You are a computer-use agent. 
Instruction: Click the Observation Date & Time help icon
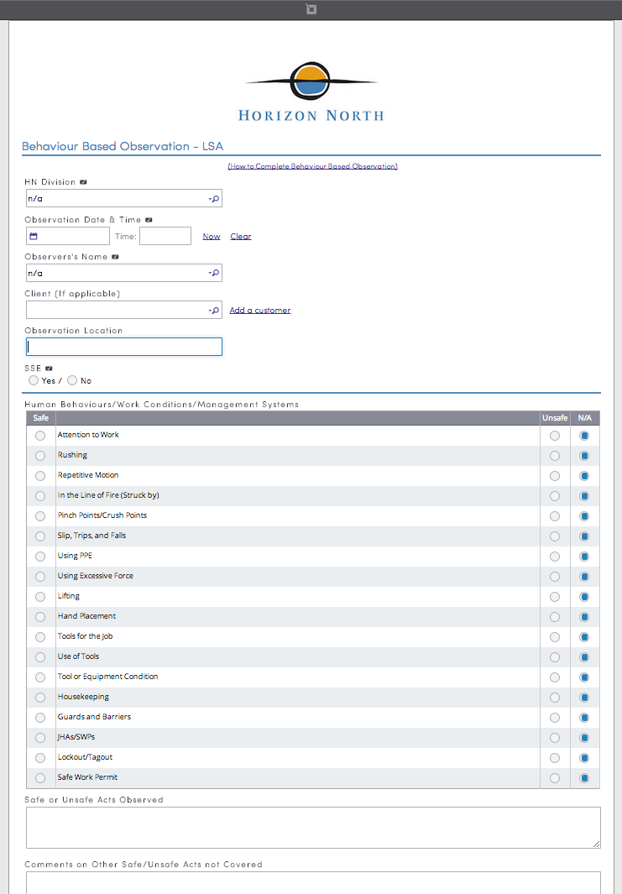[x=149, y=219]
